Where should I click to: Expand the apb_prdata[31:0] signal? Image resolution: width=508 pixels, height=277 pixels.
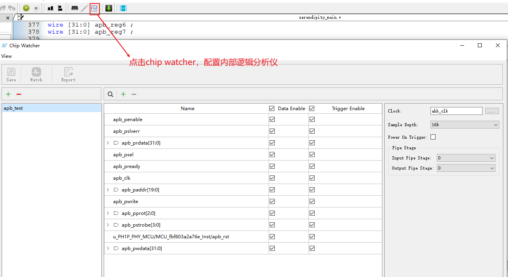(x=108, y=143)
